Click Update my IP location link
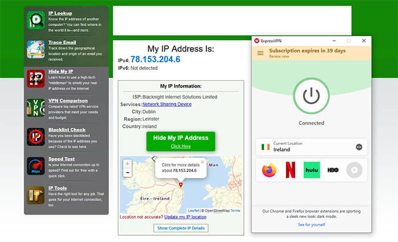The width and height of the screenshot is (398, 242). pos(185,217)
